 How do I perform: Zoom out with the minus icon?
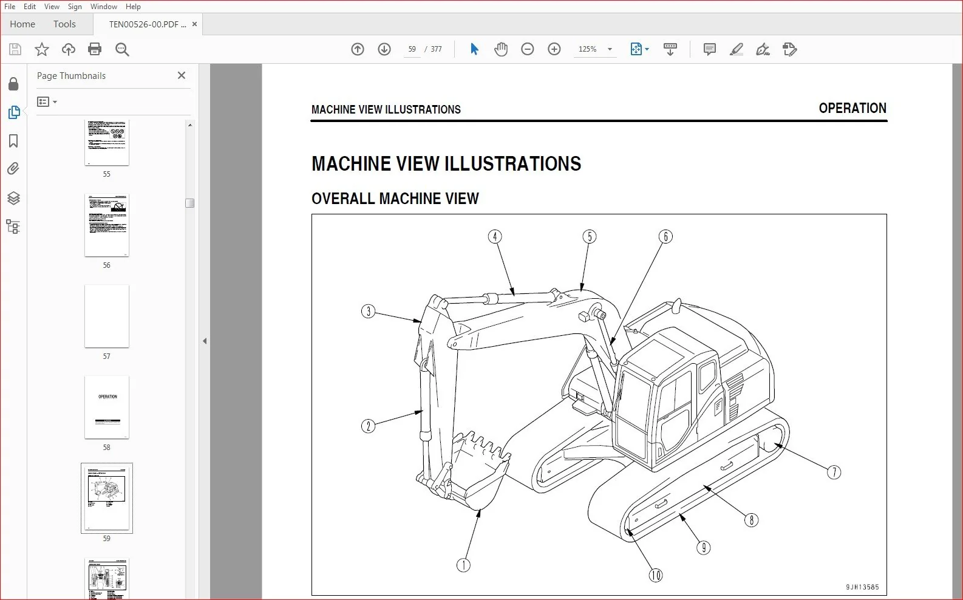coord(528,49)
